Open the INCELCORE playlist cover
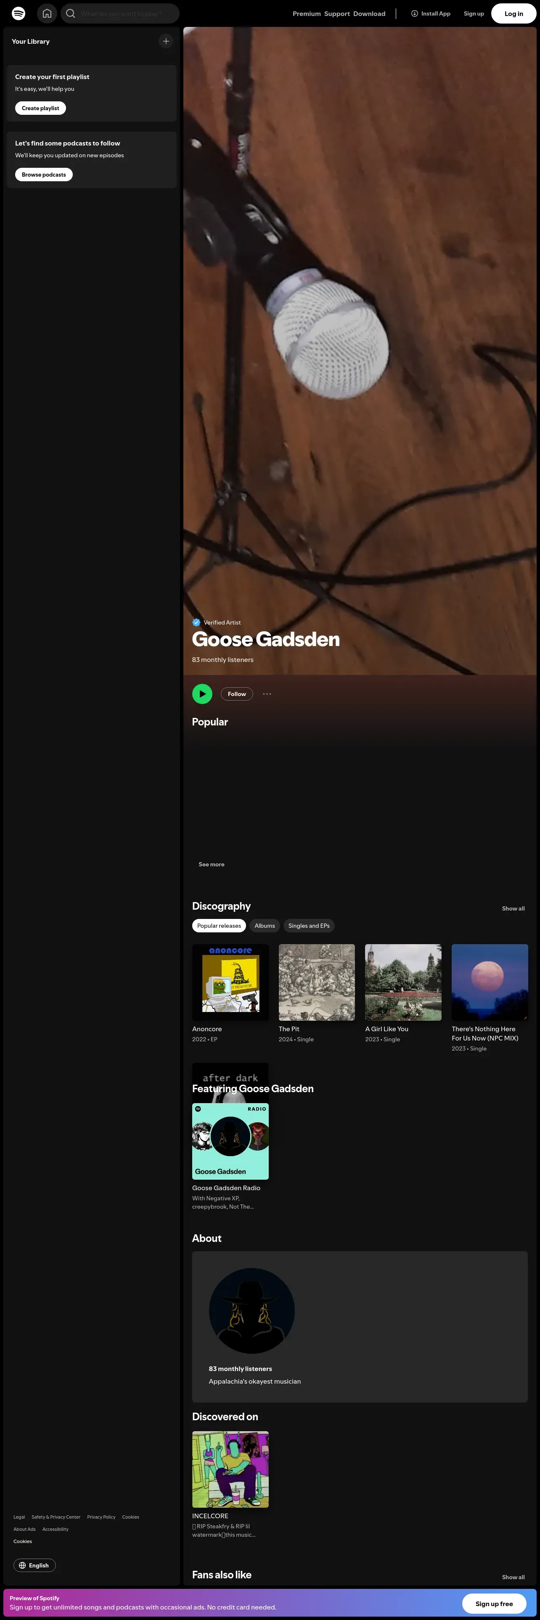This screenshot has width=540, height=1620. (x=230, y=1470)
